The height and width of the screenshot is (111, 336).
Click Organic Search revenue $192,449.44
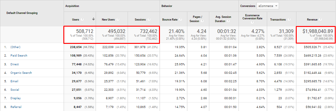313,73
